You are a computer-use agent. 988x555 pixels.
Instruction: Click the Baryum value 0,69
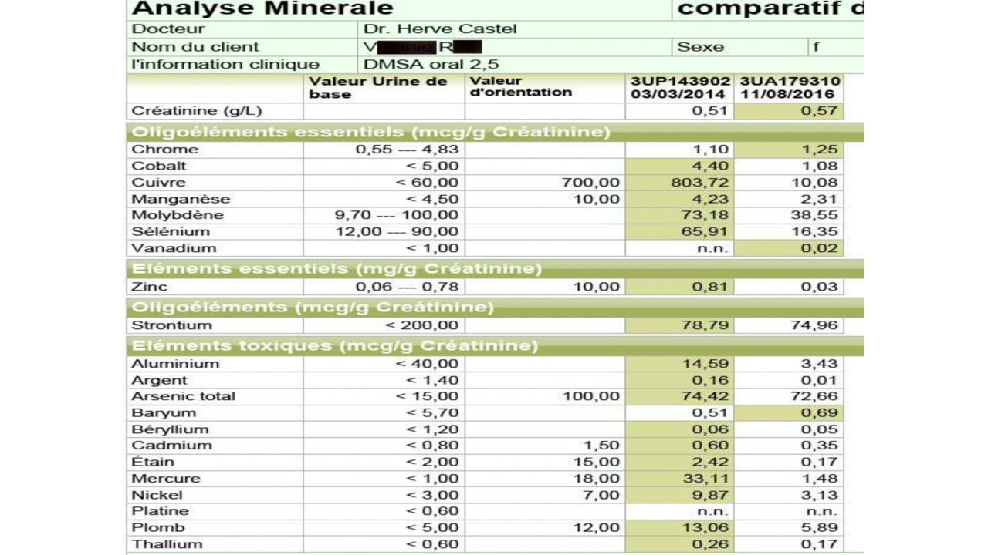(819, 413)
